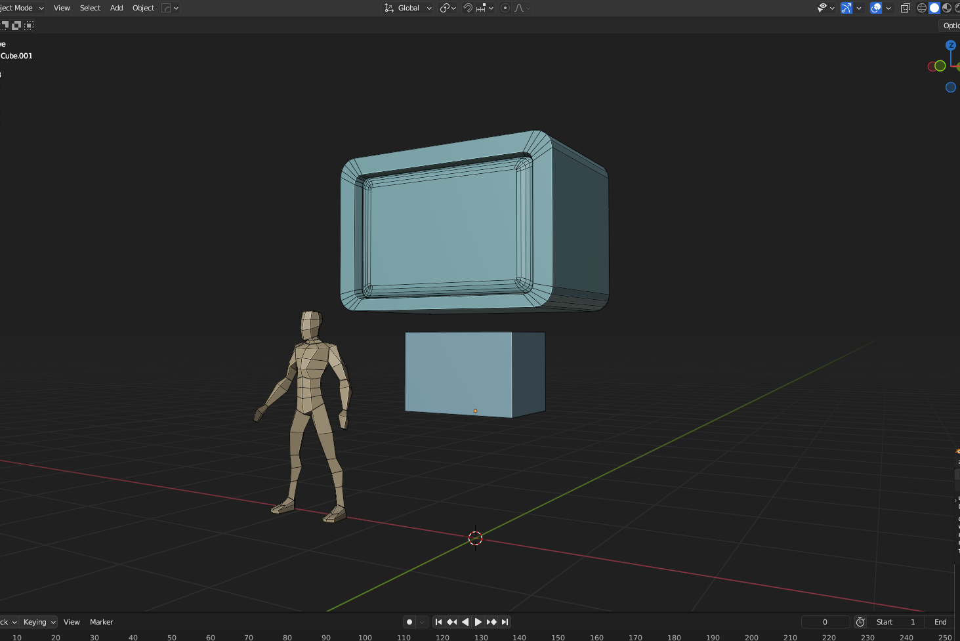Toggle viewport overlays button

click(876, 8)
